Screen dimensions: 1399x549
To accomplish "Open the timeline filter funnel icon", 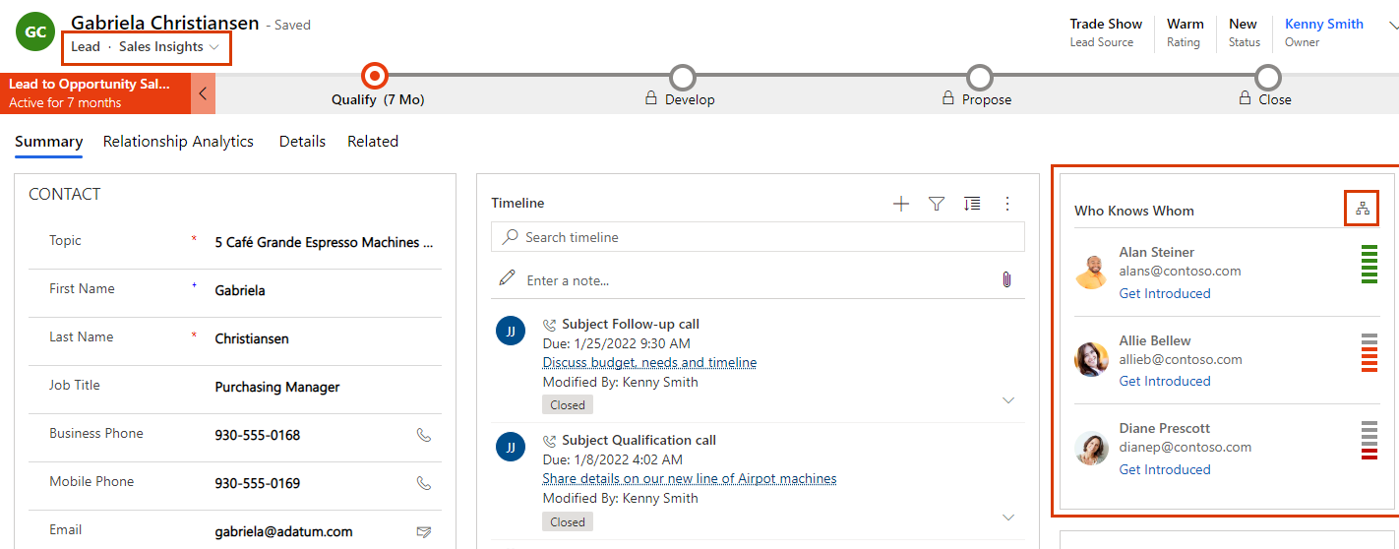I will [x=937, y=204].
